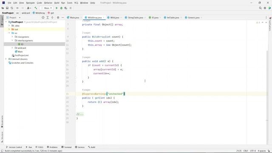Switch to the IntTable.java tab

coord(173,17)
